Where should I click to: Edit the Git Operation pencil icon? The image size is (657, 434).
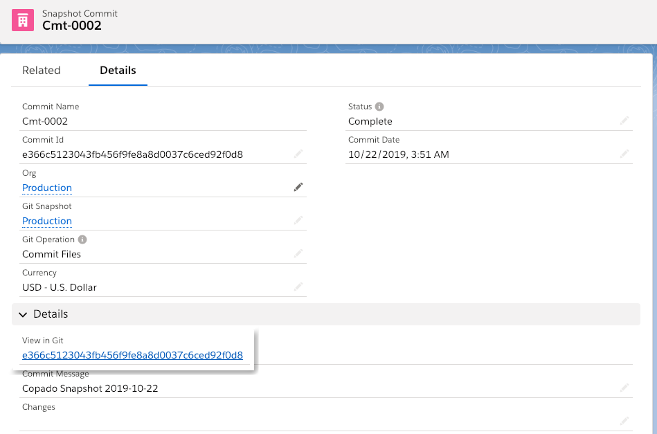[x=298, y=253]
